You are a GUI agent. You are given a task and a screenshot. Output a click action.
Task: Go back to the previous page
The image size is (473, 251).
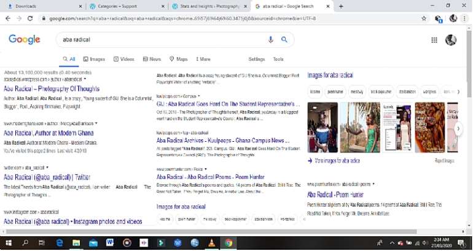coord(8,18)
